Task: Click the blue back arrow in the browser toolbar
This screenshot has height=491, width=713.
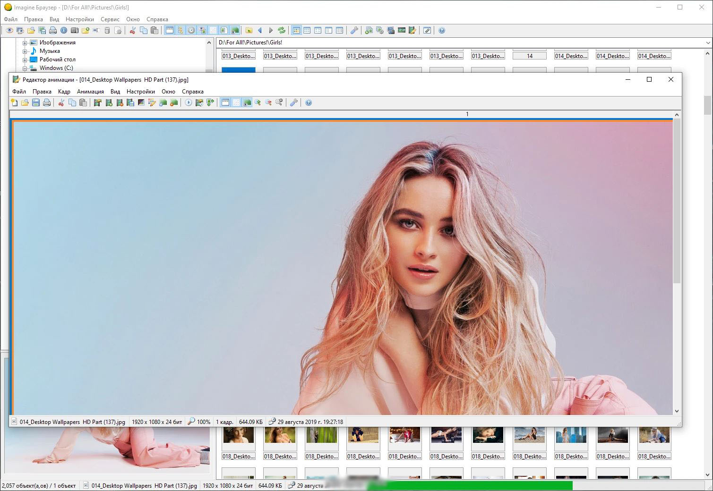Action: coord(260,30)
